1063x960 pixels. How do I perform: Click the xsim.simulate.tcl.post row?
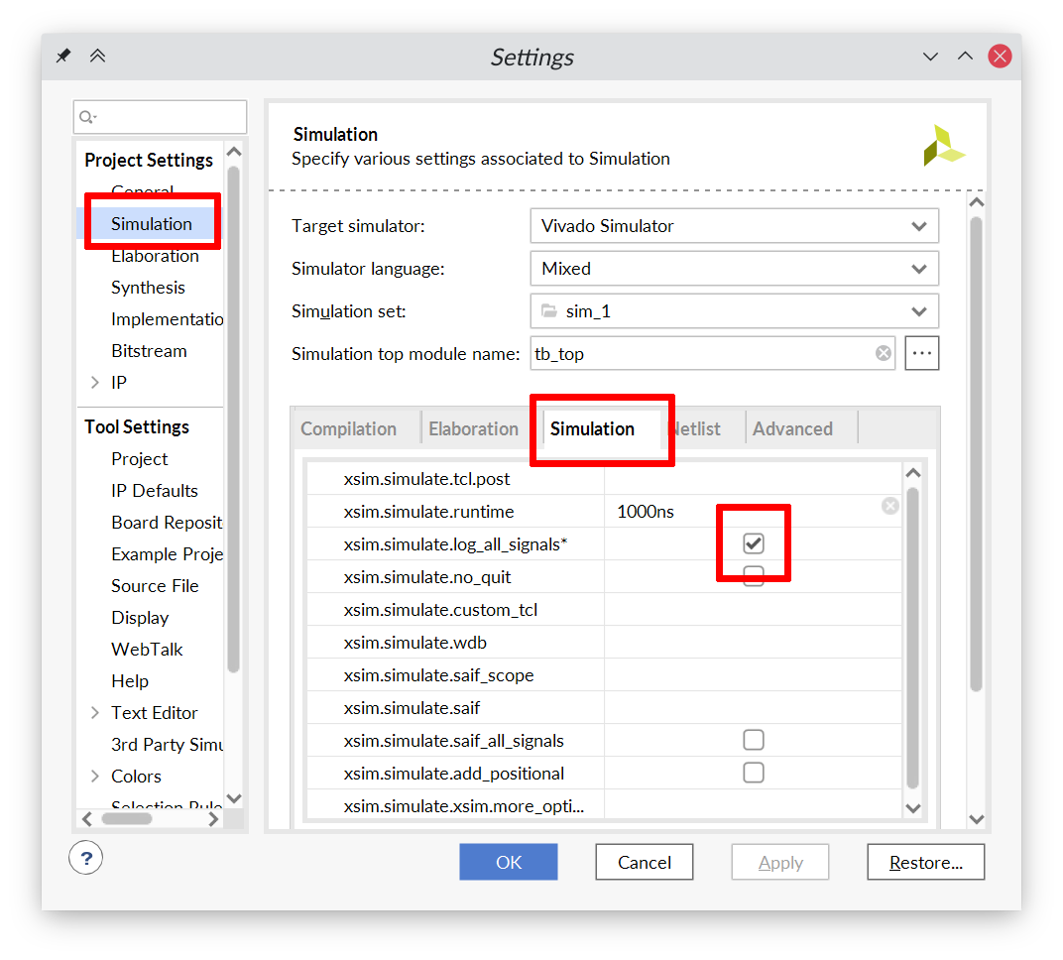coord(605,479)
